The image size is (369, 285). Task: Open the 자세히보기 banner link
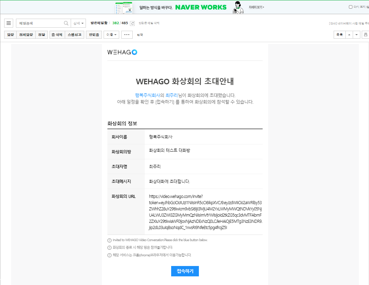(x=256, y=7)
